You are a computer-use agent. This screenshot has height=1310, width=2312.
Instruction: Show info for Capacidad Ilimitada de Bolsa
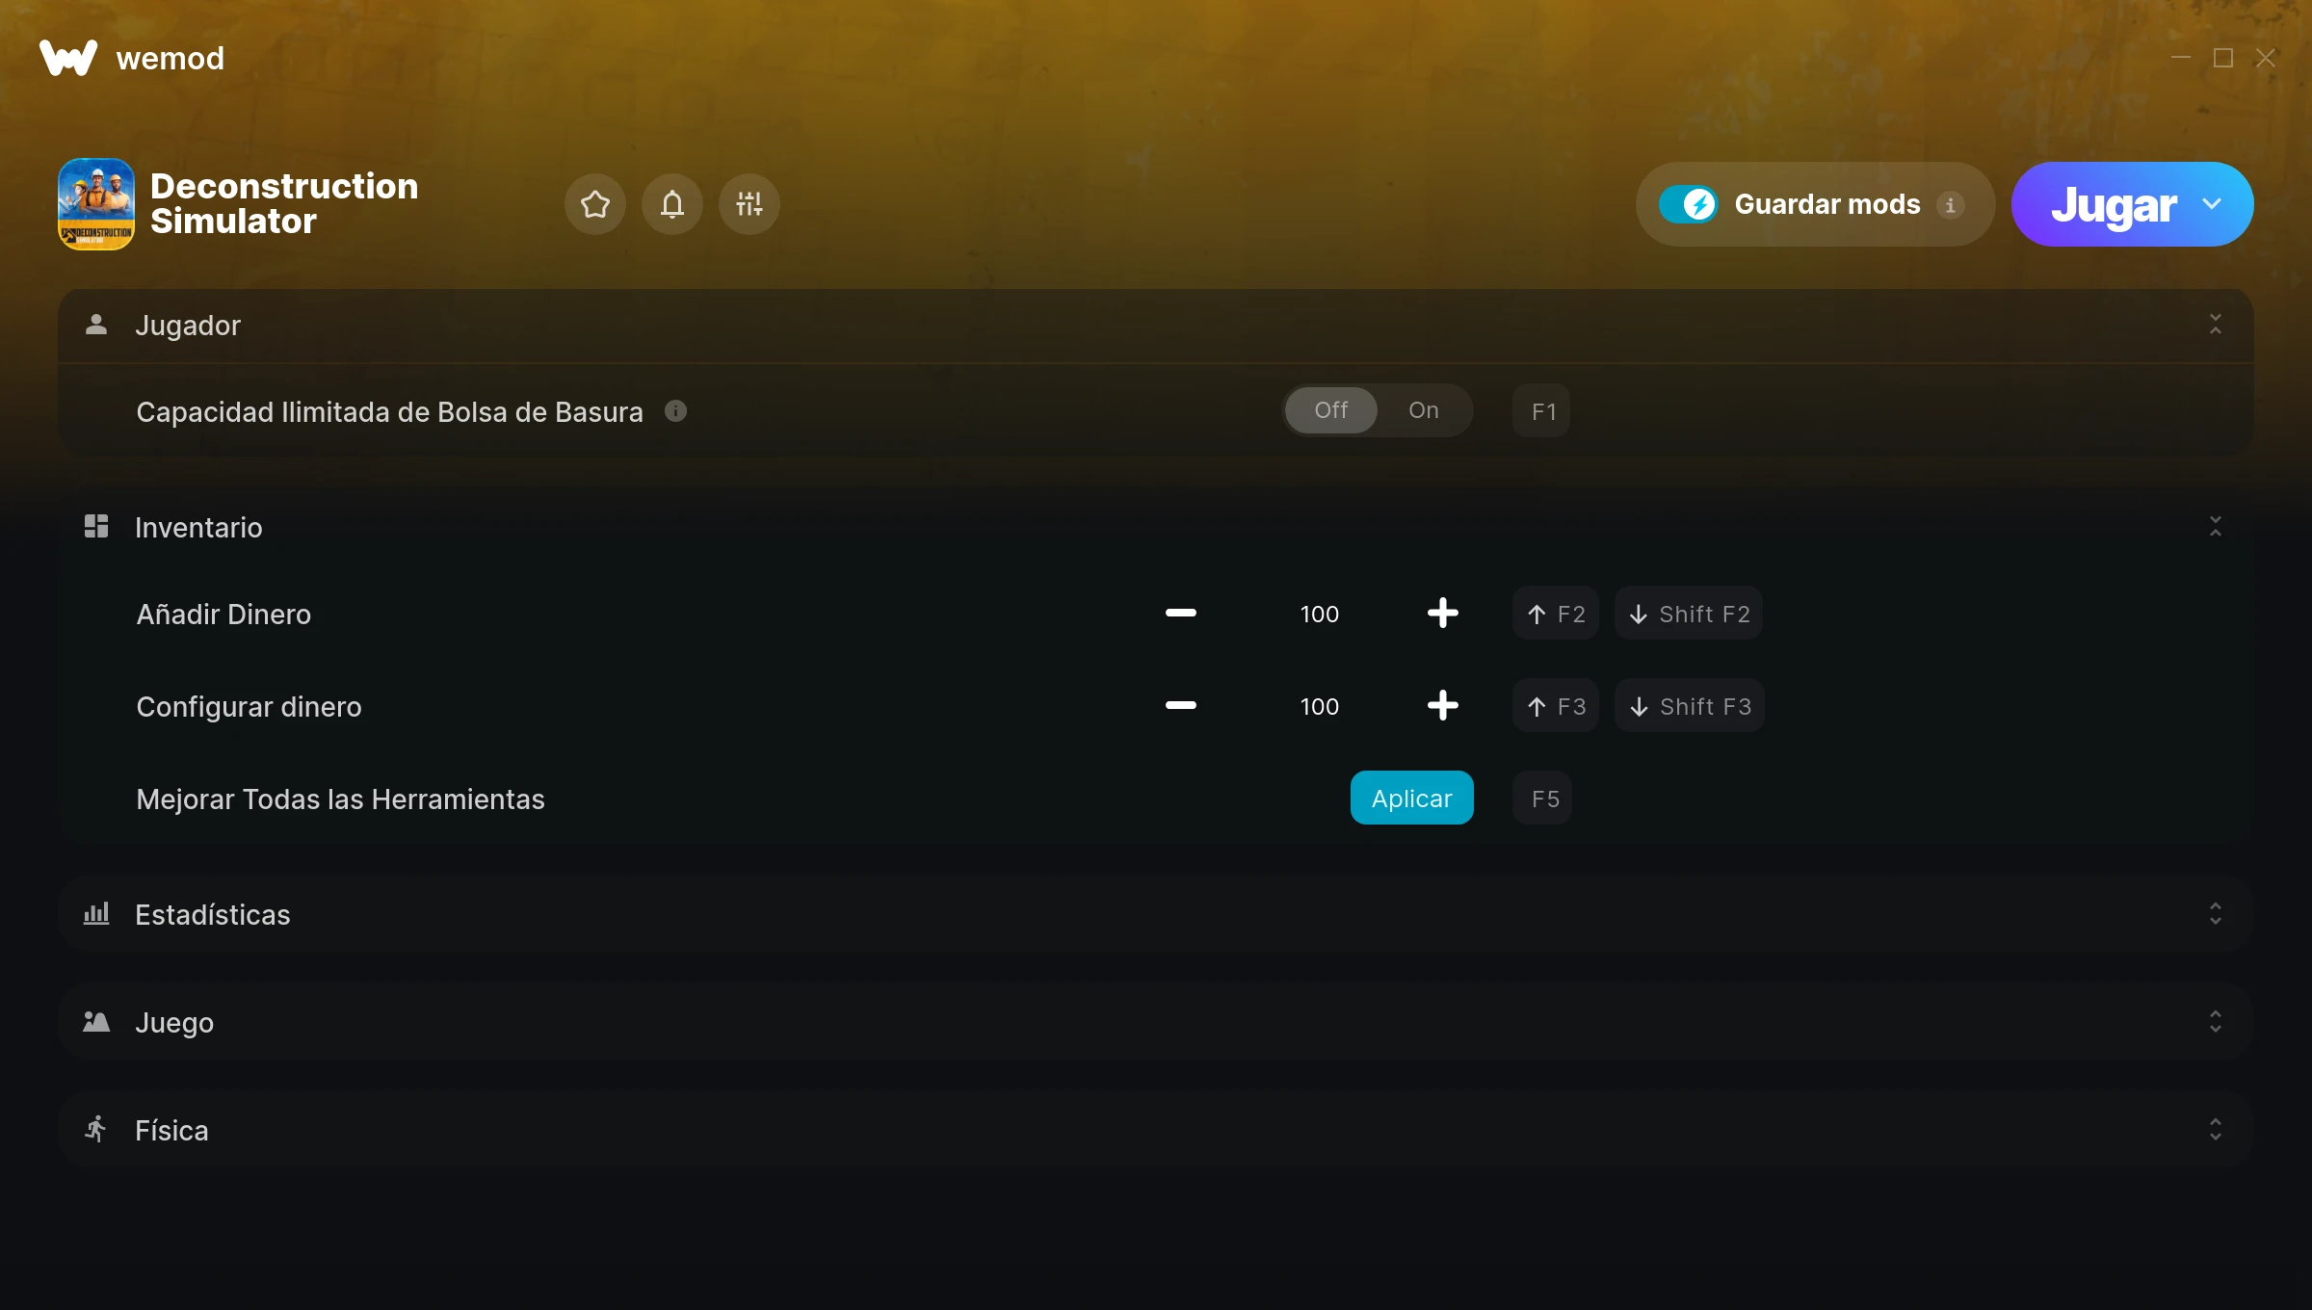676,411
